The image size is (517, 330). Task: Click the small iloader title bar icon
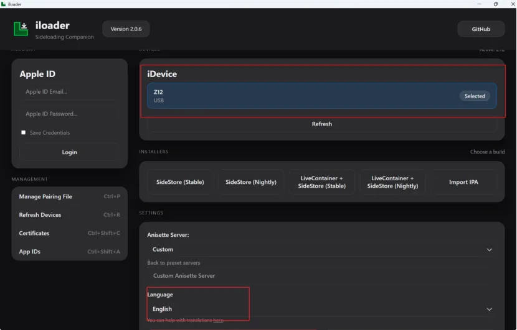pos(3,4)
